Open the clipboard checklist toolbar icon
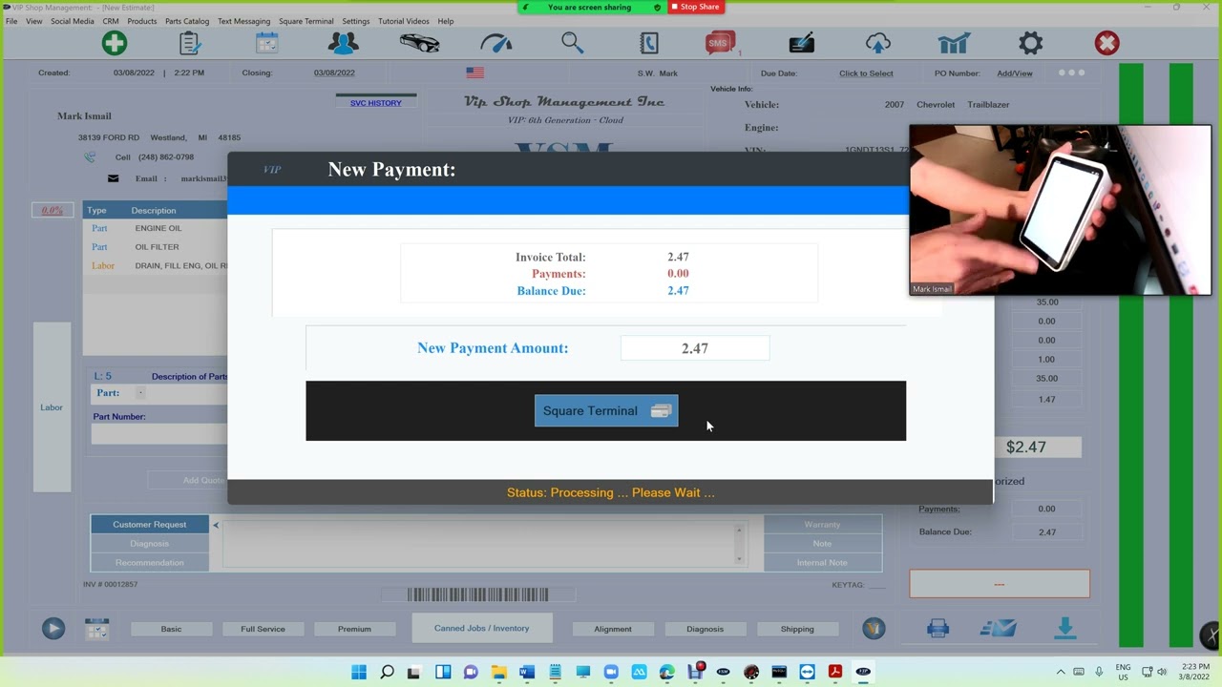Viewport: 1222px width, 687px height. [x=190, y=43]
